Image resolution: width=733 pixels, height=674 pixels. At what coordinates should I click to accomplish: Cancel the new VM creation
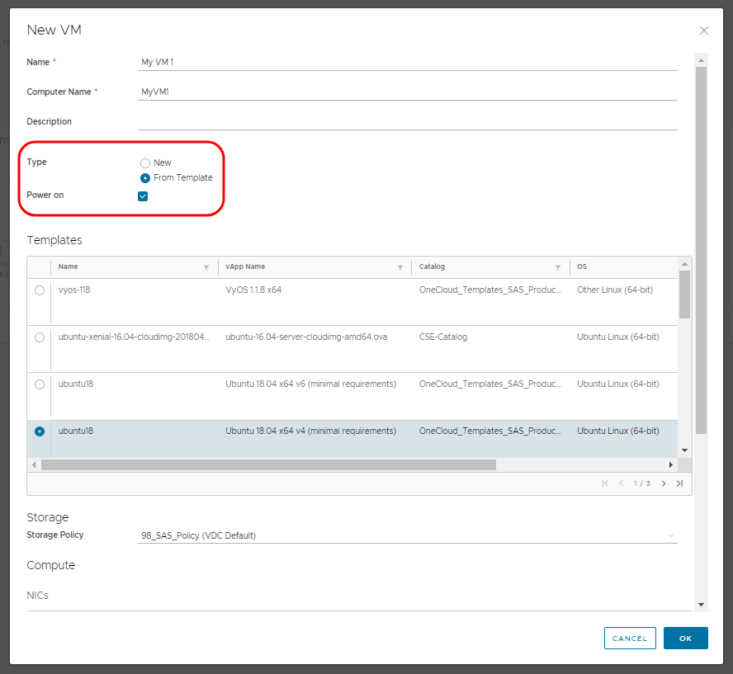coord(630,639)
